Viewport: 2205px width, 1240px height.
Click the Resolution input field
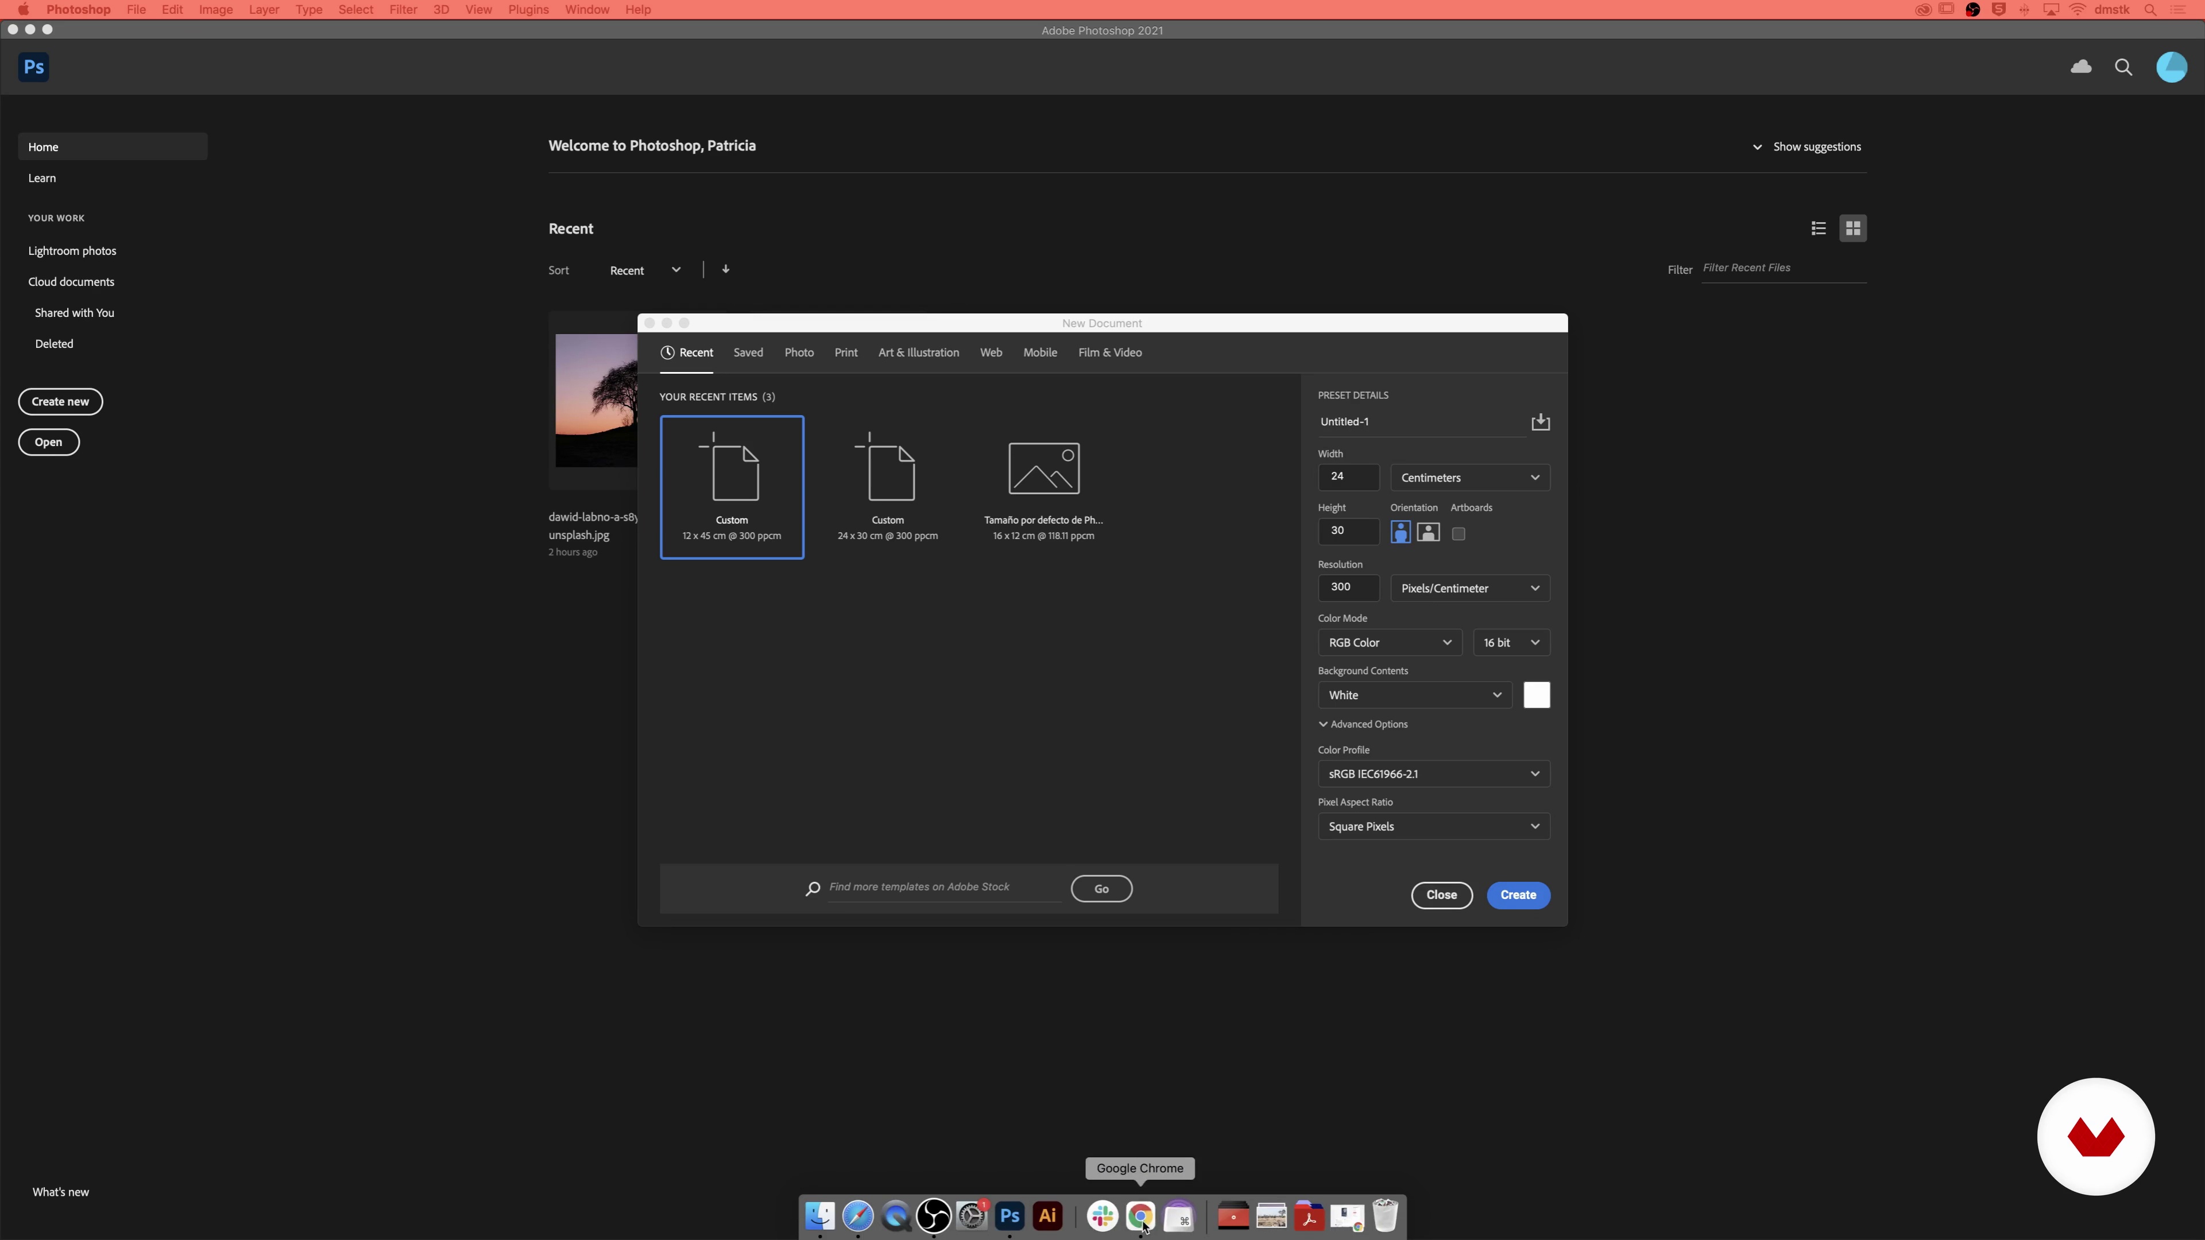[1349, 587]
